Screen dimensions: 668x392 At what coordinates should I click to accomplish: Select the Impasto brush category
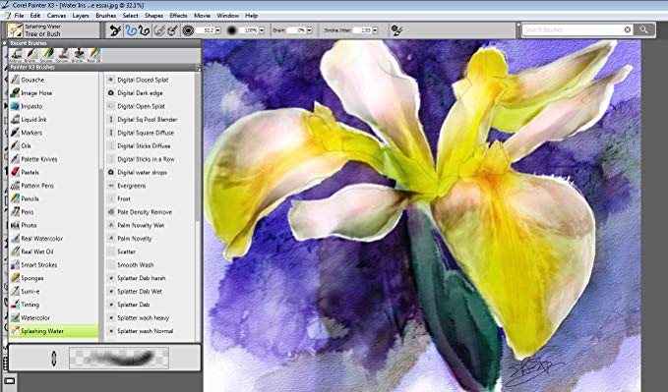click(54, 106)
